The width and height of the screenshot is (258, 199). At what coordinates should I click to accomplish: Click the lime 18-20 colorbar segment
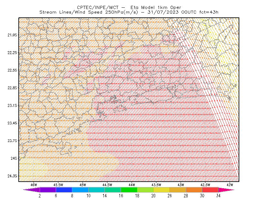[145, 190]
